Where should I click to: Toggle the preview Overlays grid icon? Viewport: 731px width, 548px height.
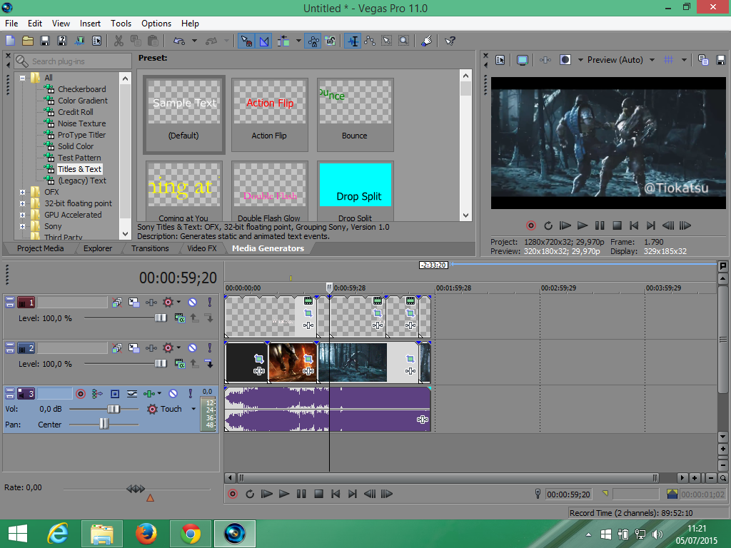[x=668, y=60]
